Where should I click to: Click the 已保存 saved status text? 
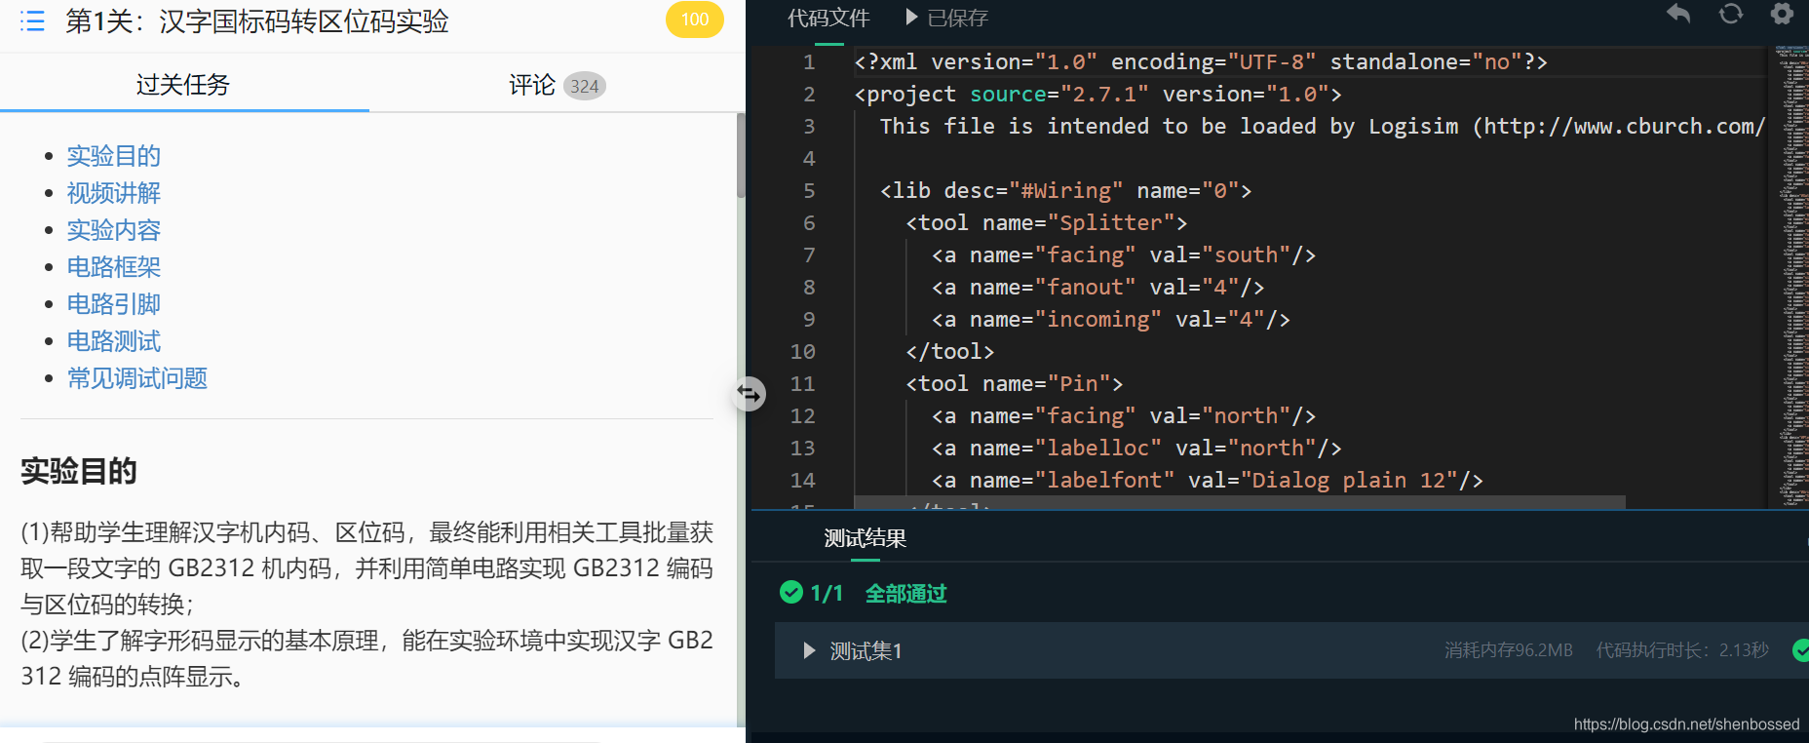click(x=957, y=18)
